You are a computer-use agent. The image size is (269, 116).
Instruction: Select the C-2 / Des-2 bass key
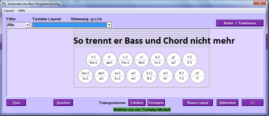[x=125, y=60]
